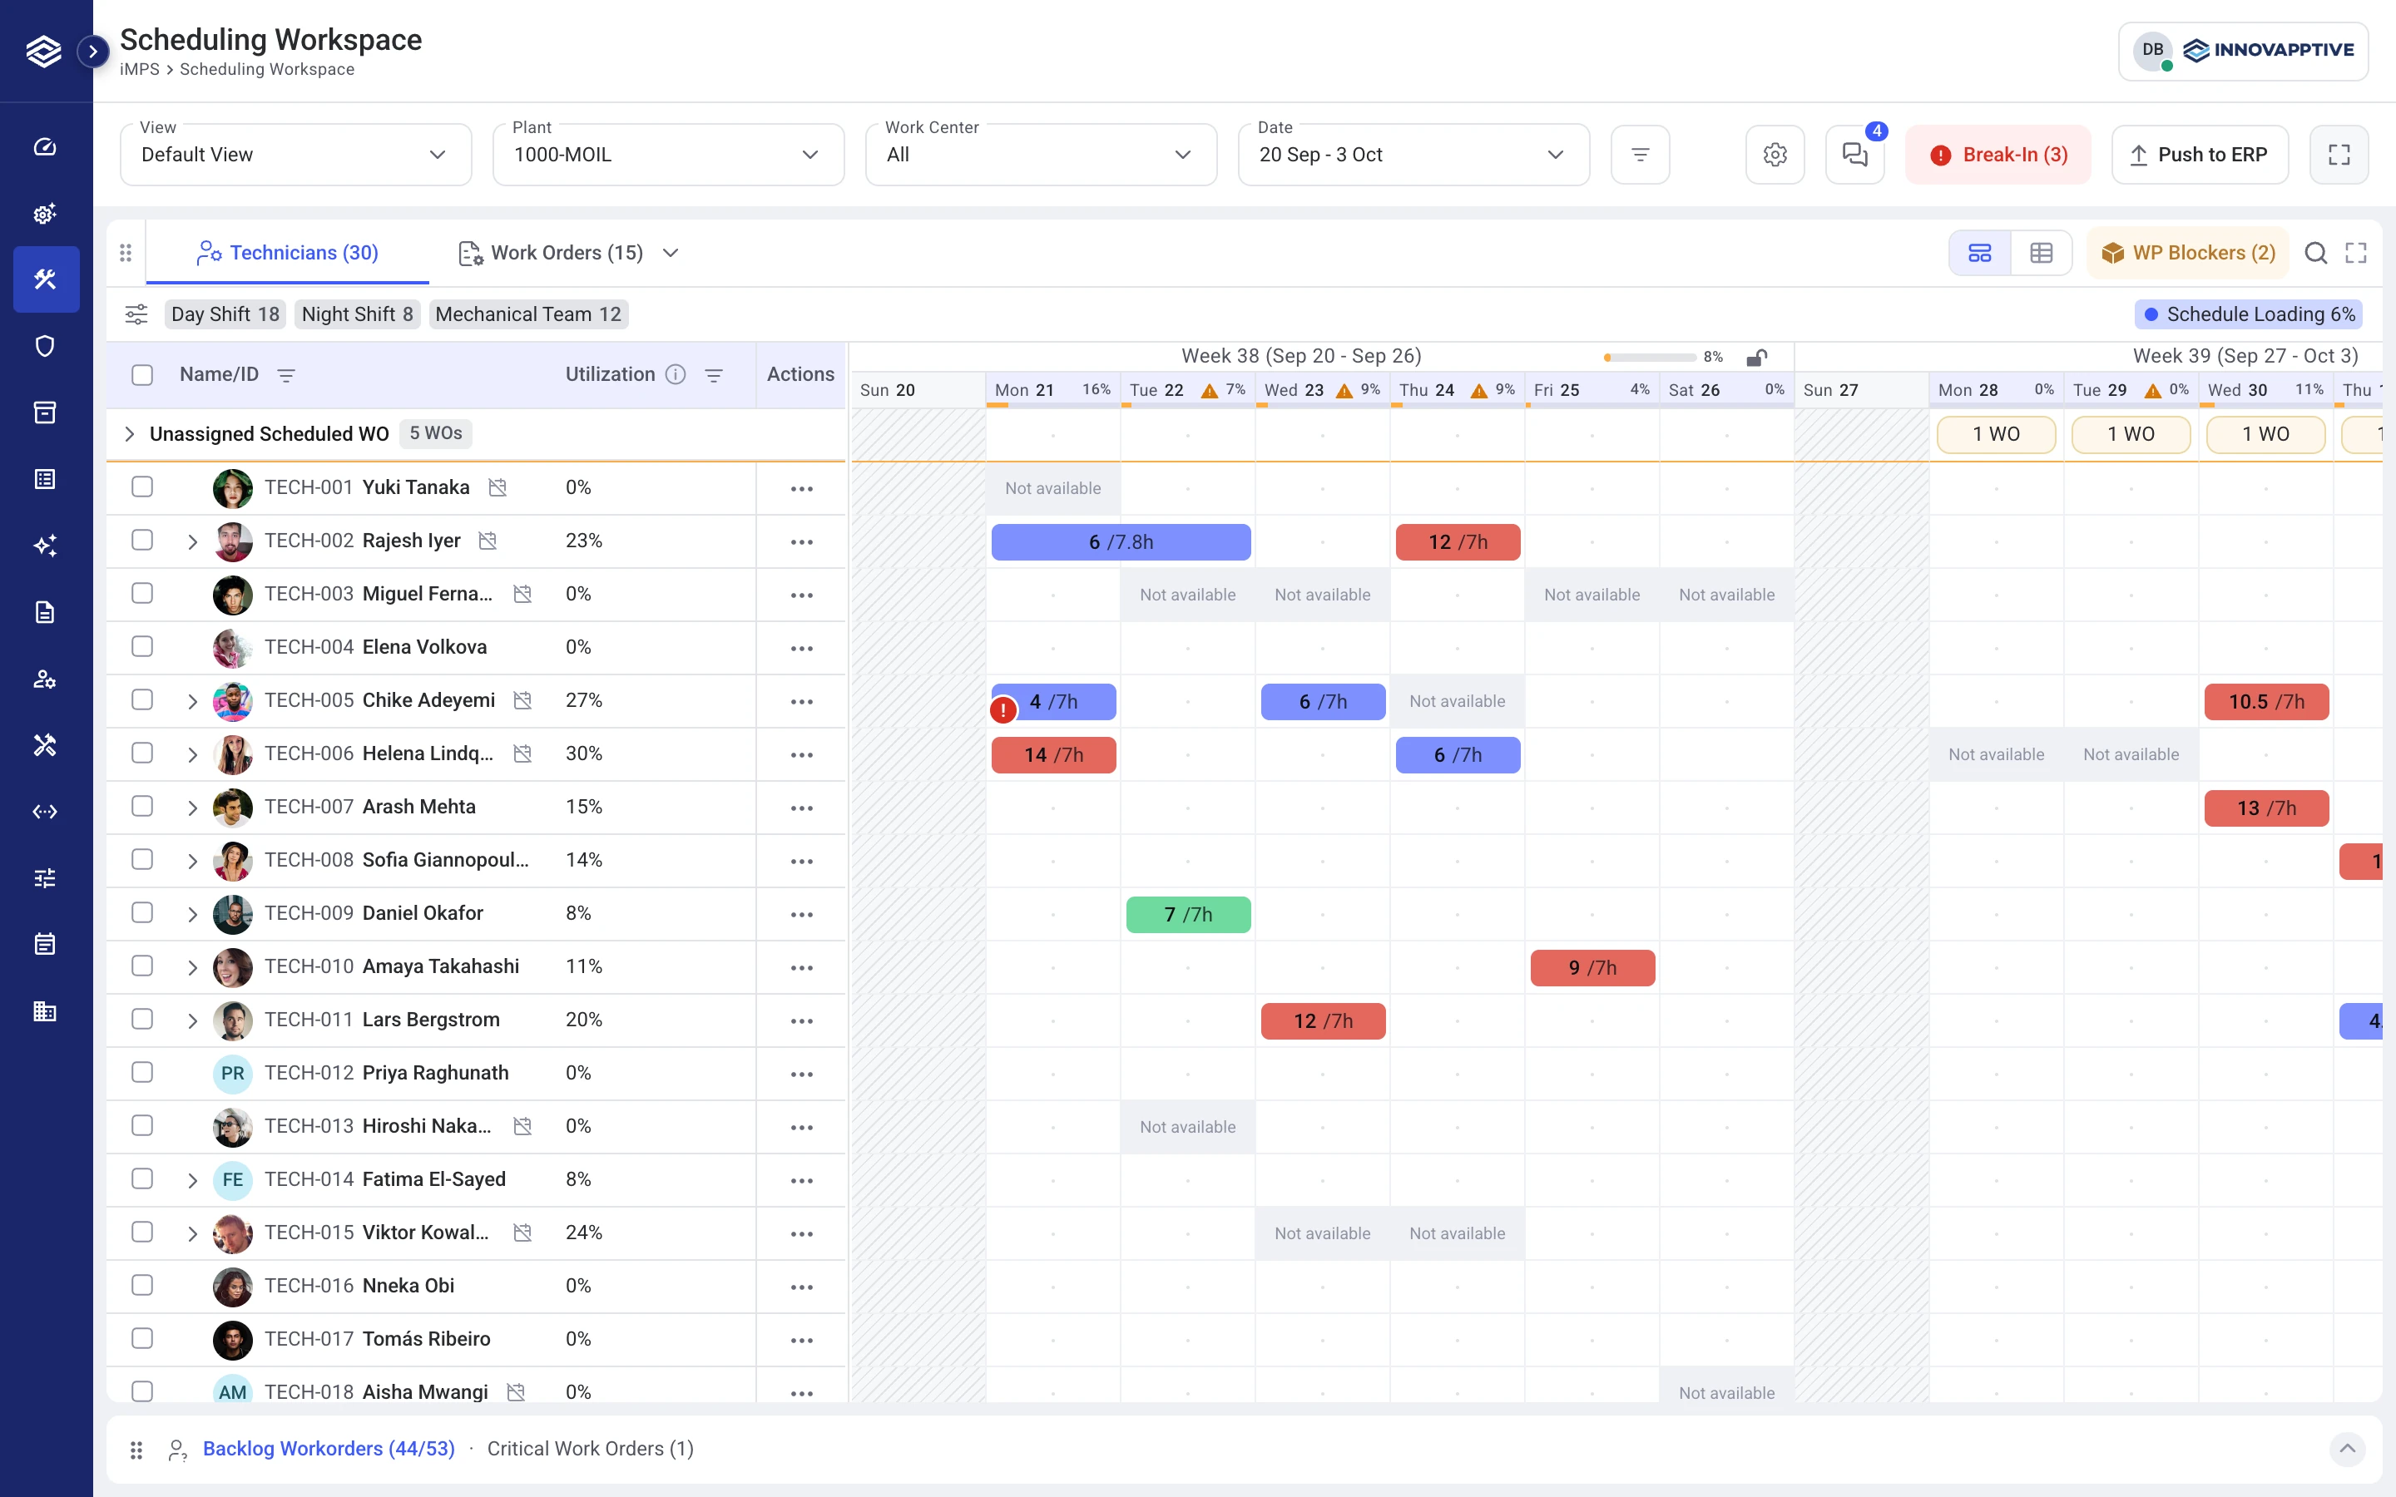Switch to Work Orders (15) tab

[x=551, y=254]
